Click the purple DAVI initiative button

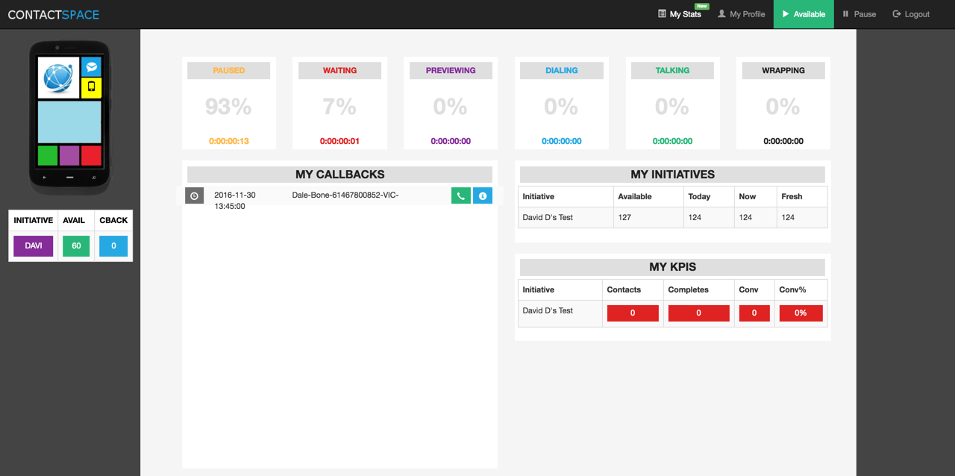34,245
